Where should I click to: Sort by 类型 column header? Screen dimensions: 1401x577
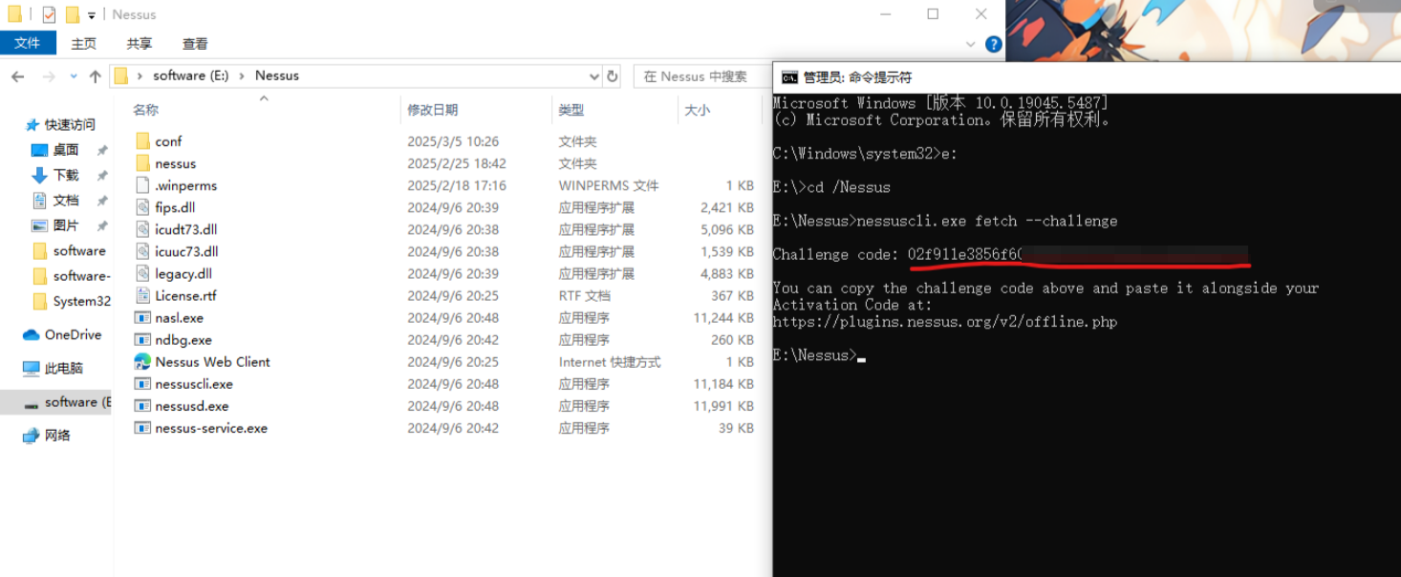click(x=571, y=110)
